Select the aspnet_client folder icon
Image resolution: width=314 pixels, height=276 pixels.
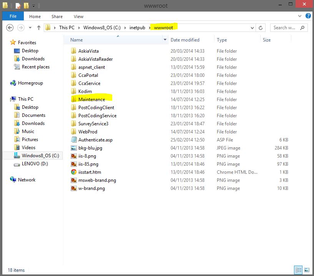coord(74,67)
